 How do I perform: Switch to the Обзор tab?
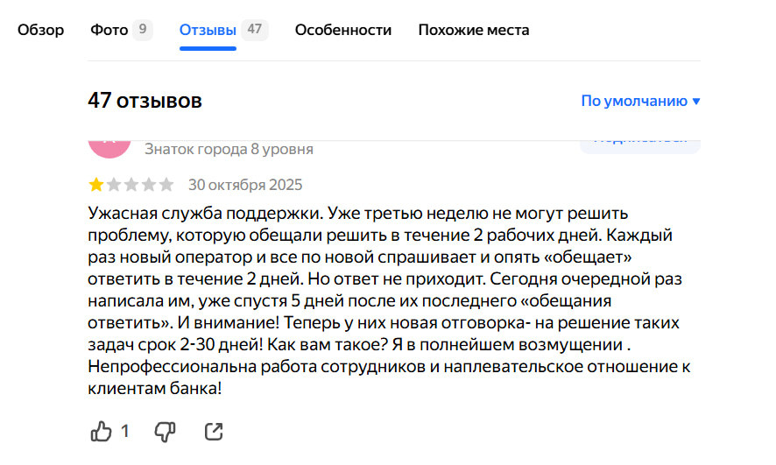tap(41, 30)
